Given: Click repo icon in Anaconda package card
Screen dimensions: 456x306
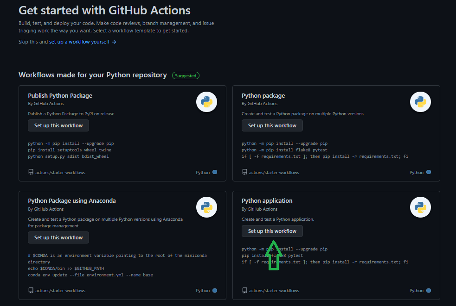Looking at the screenshot, I should (x=31, y=290).
